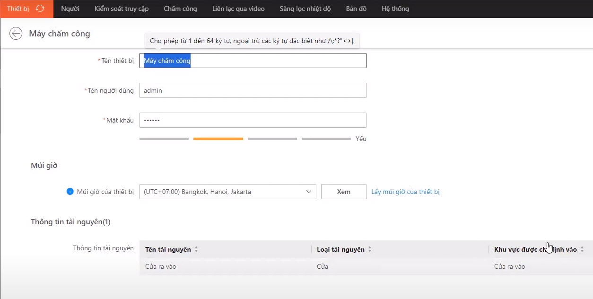Open the Hệ thống menu
This screenshot has height=299, width=593.
point(395,9)
